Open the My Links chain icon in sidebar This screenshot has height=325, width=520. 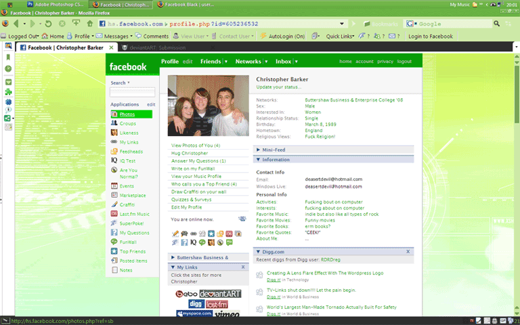[114, 142]
